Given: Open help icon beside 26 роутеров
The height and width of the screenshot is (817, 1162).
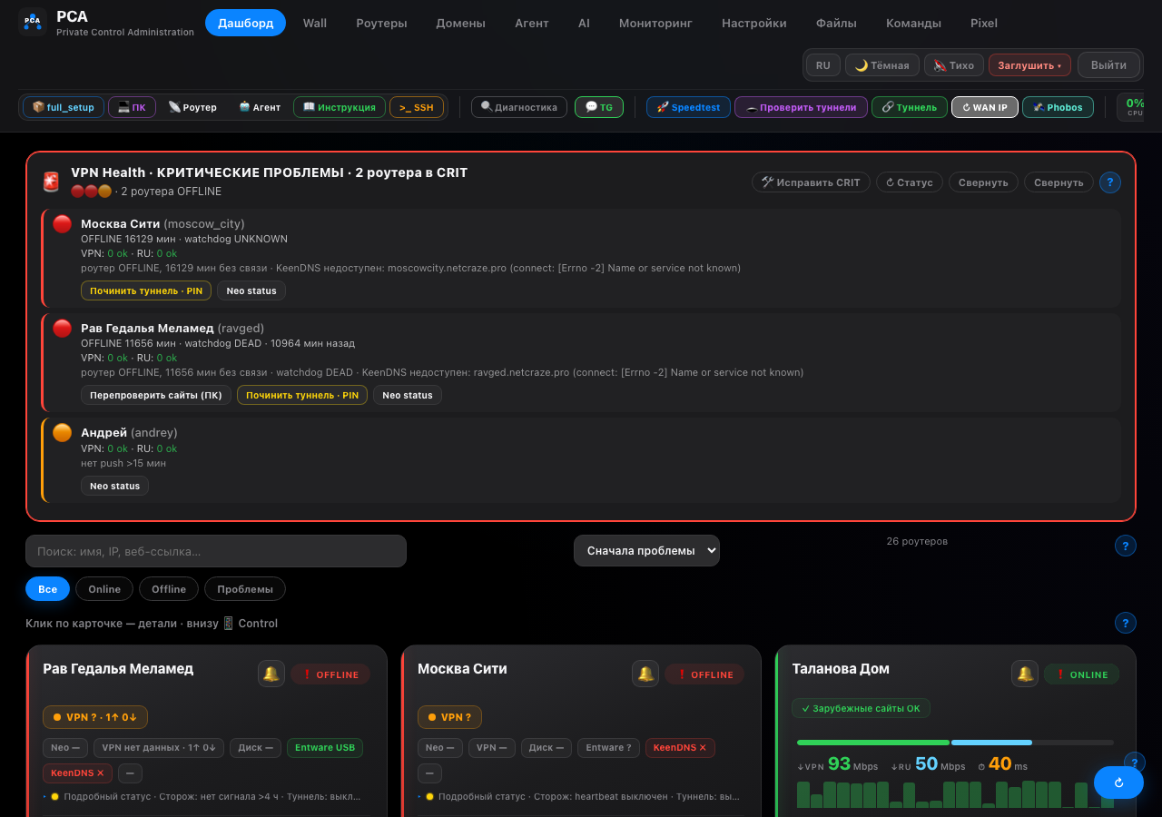Looking at the screenshot, I should [x=1126, y=546].
